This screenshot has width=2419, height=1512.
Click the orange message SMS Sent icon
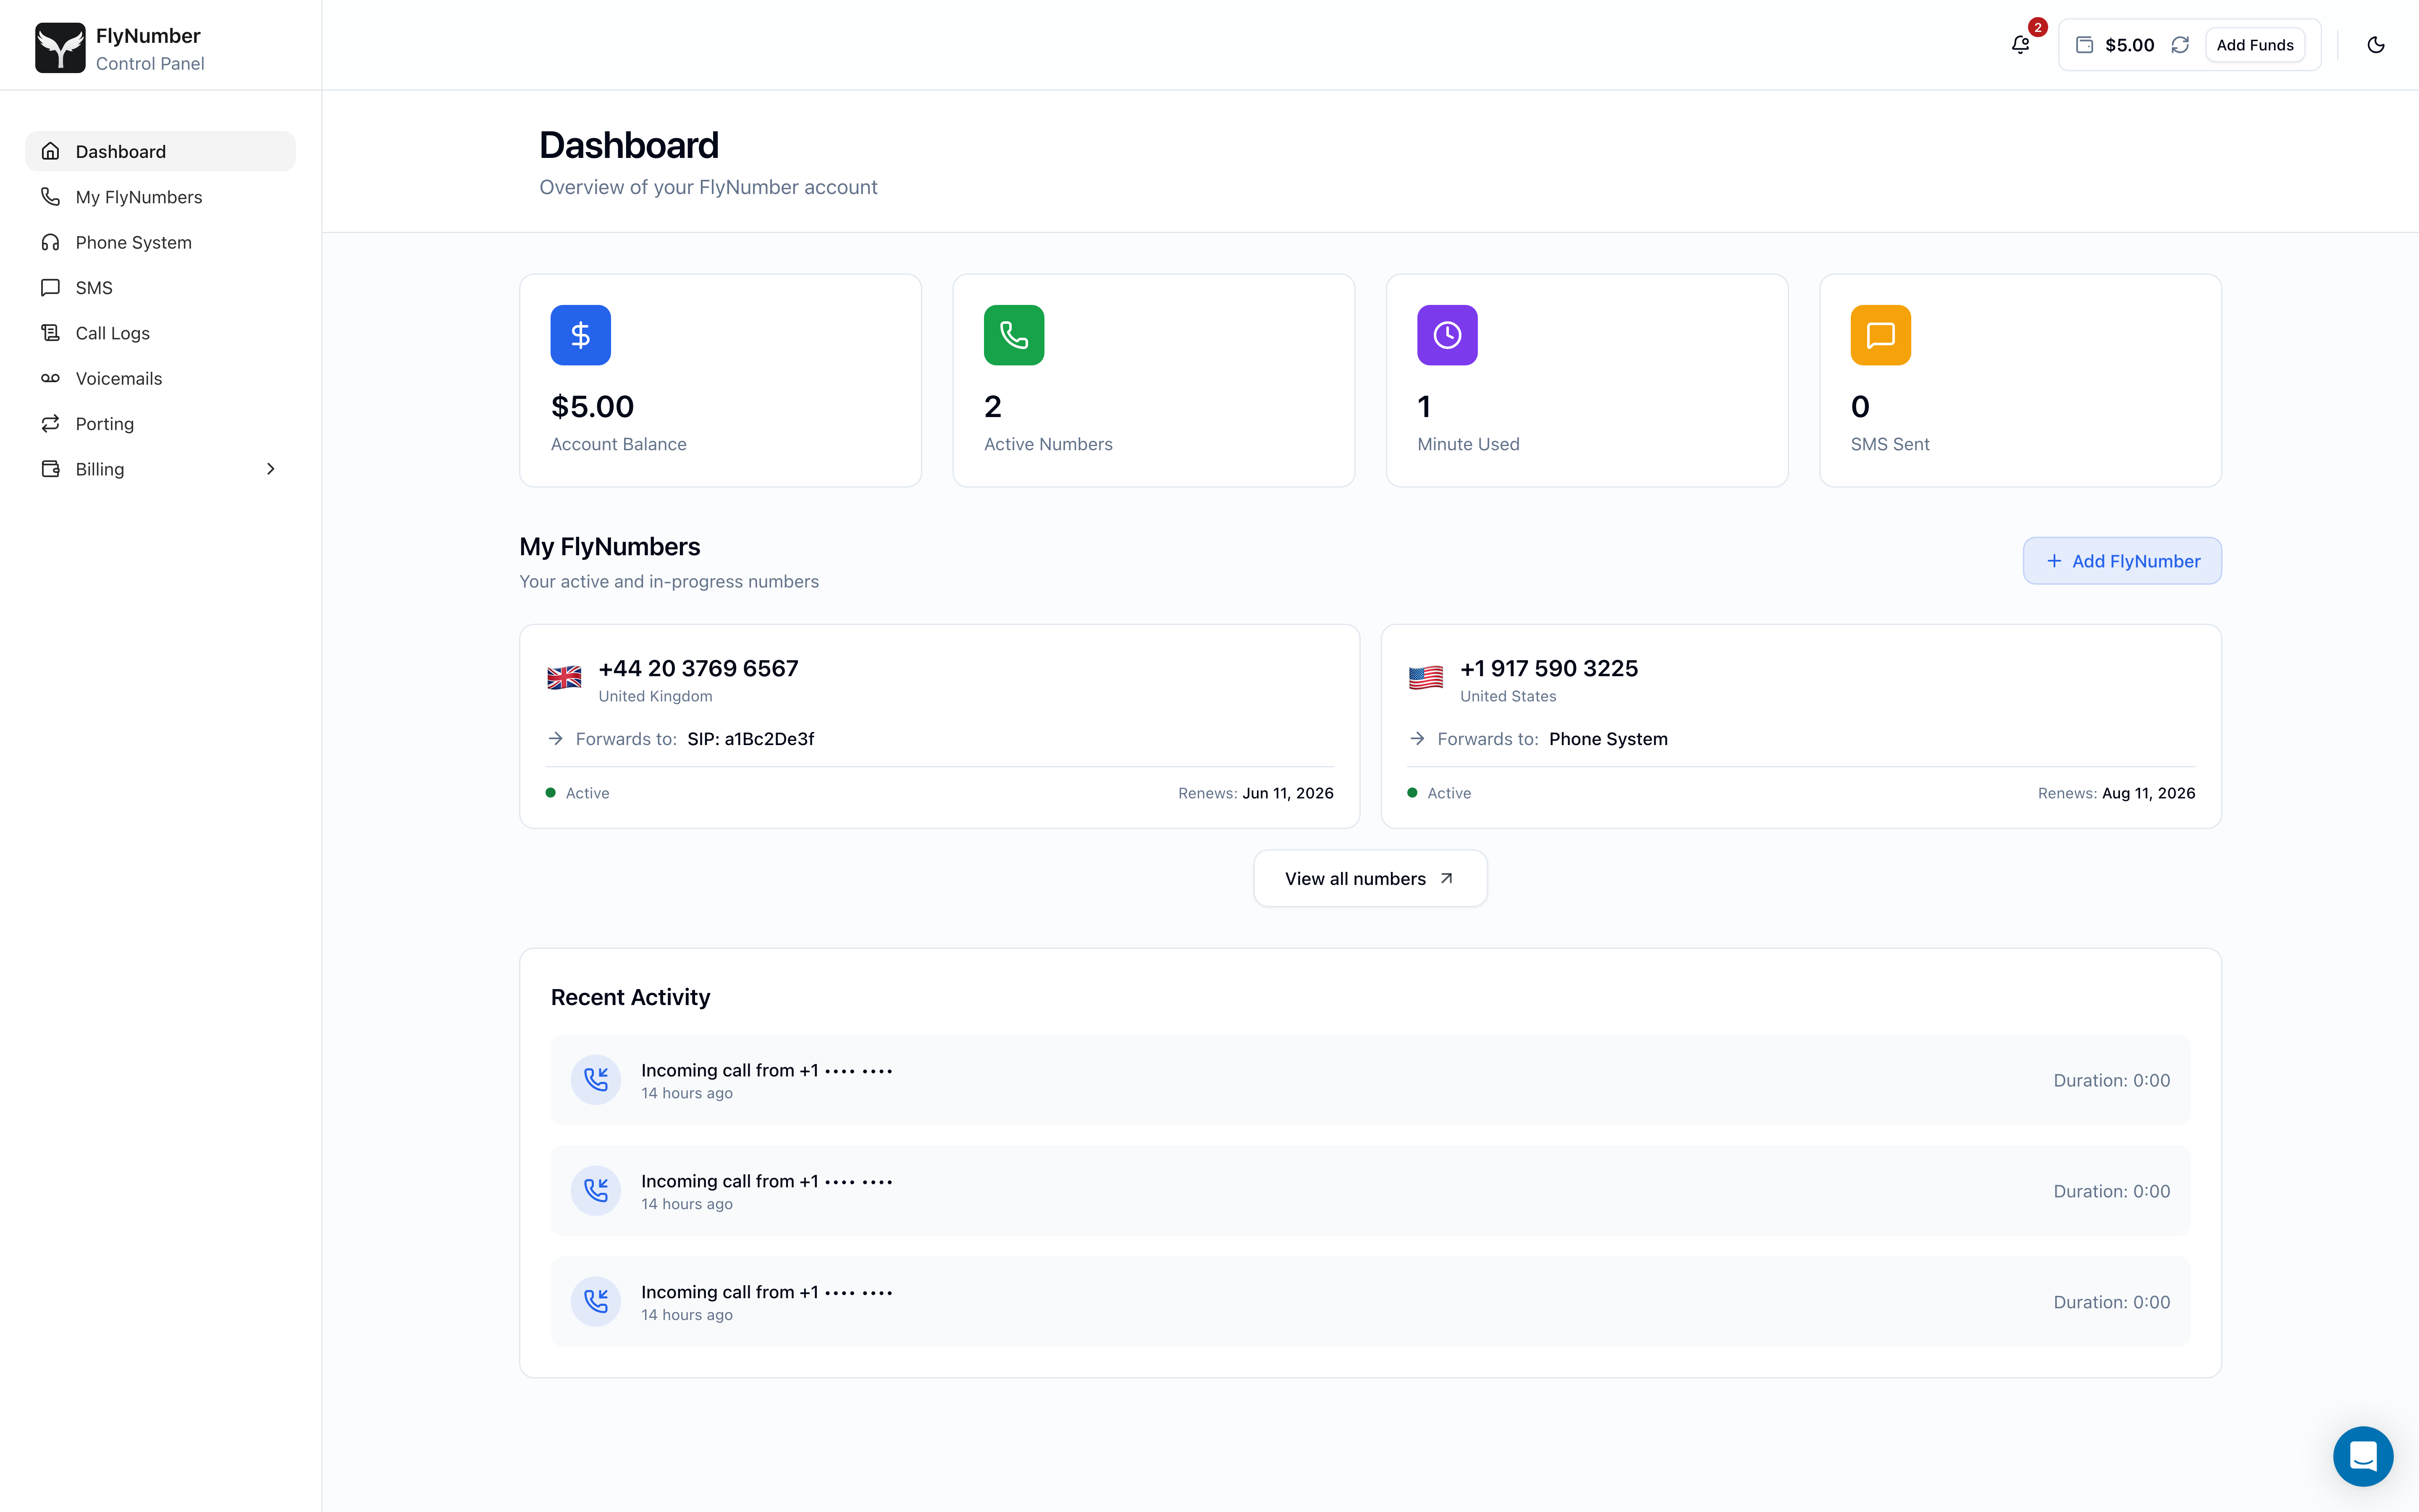click(x=1880, y=335)
